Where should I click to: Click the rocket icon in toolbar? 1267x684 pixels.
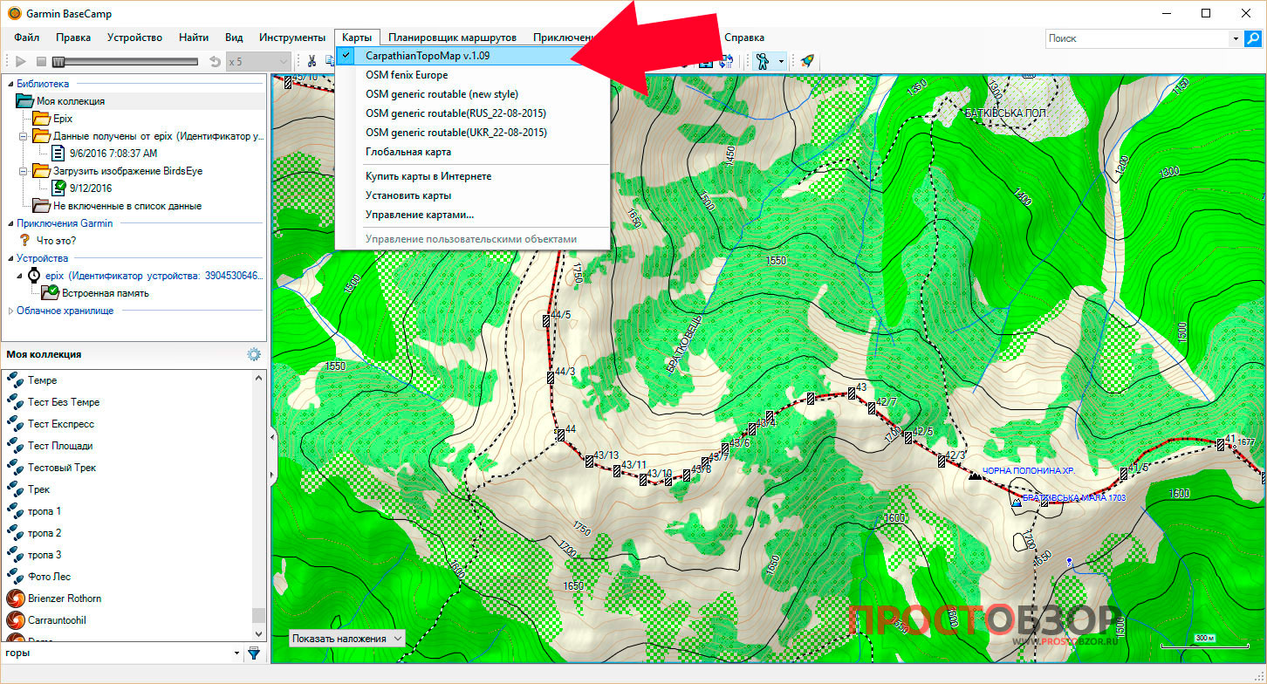click(807, 61)
